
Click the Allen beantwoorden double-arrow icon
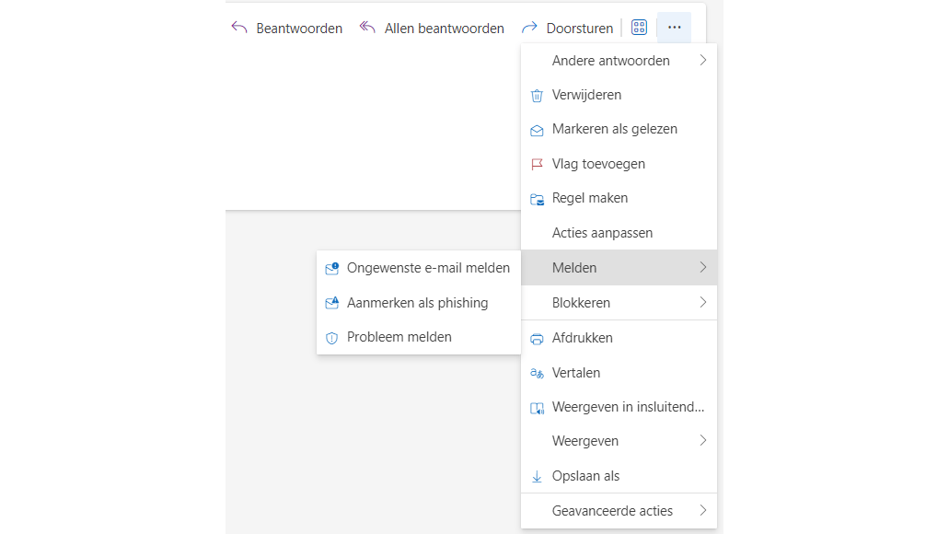[x=367, y=28]
